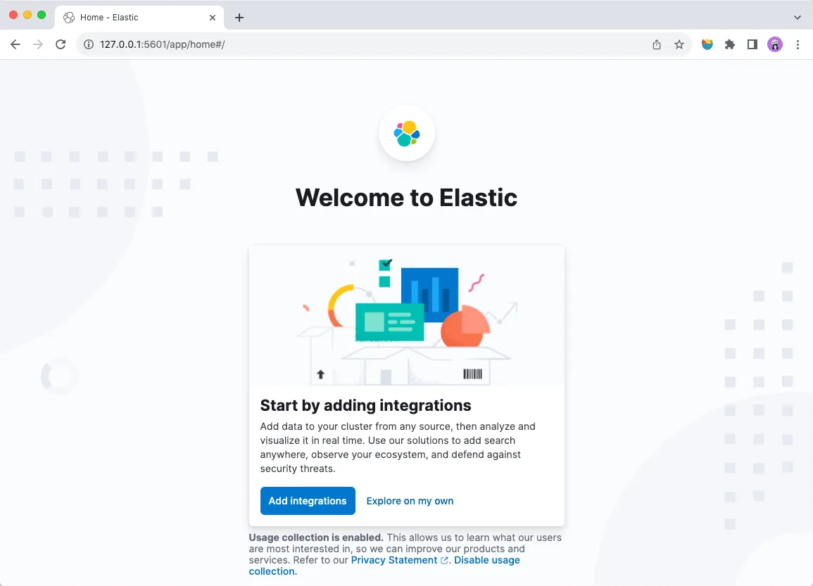813x586 pixels.
Task: Open the browser extensions puzzle icon
Action: (x=729, y=44)
